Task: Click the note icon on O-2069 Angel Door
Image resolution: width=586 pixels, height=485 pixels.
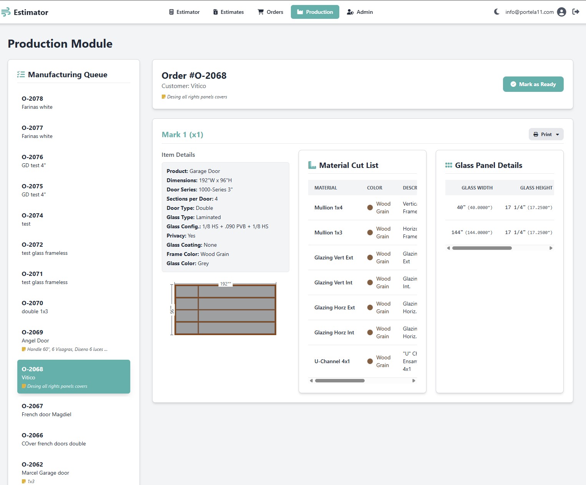Action: tap(23, 349)
